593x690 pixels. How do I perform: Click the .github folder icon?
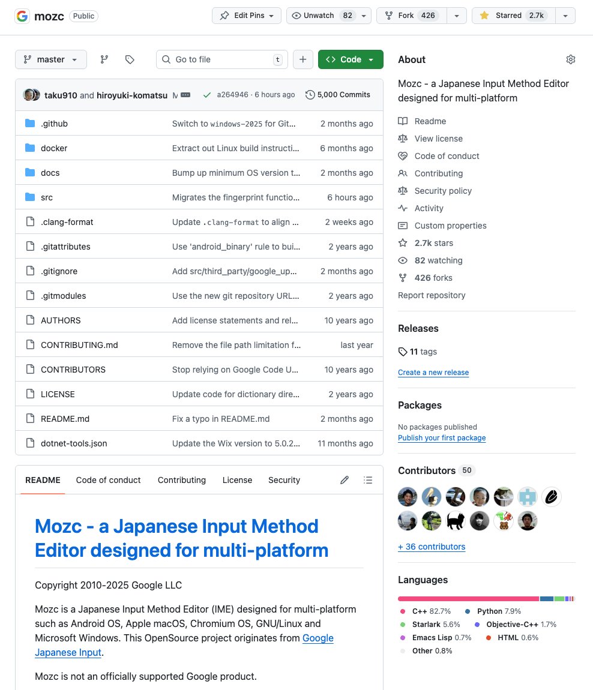point(30,123)
